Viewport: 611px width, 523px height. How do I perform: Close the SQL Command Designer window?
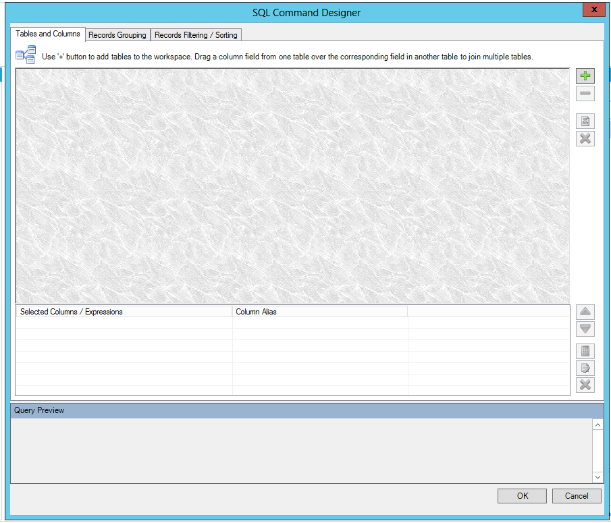point(594,9)
